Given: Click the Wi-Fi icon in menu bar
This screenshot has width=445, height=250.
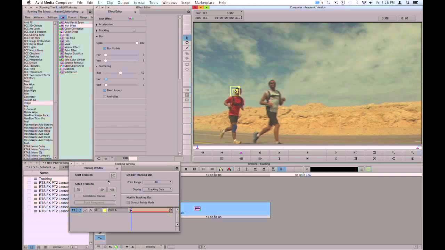Looking at the screenshot, I should tap(364, 2).
